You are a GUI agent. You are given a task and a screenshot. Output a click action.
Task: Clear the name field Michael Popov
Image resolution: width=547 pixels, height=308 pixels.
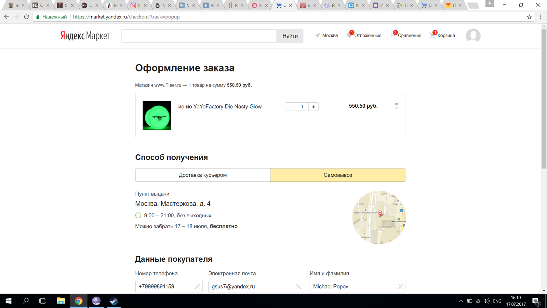coord(400,287)
